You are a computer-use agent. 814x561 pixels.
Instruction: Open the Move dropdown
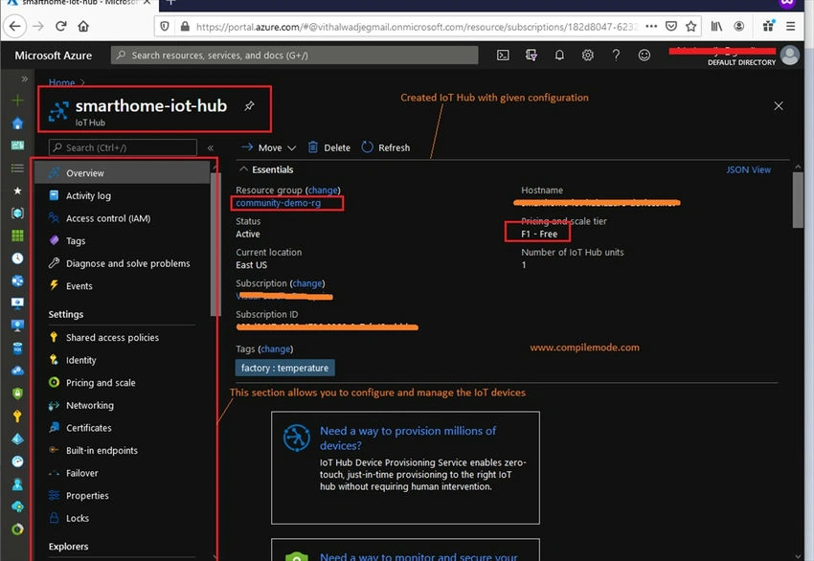pos(269,147)
